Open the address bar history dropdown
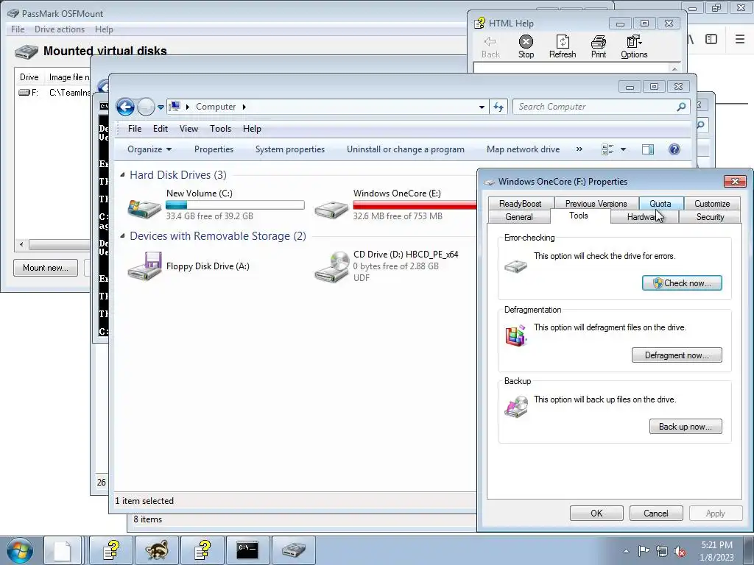The width and height of the screenshot is (754, 565). (482, 107)
